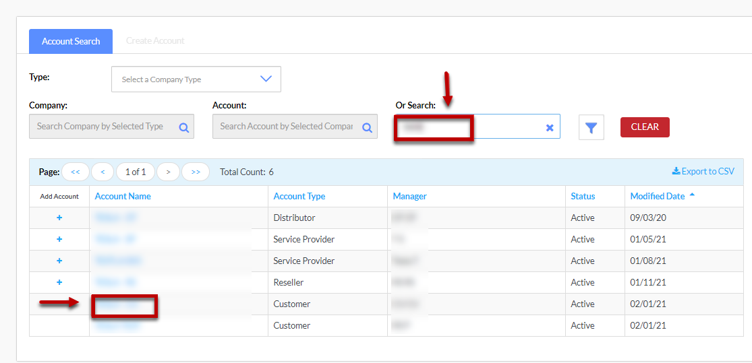This screenshot has height=363, width=752.
Task: Sort by Account Type column header
Action: 299,196
